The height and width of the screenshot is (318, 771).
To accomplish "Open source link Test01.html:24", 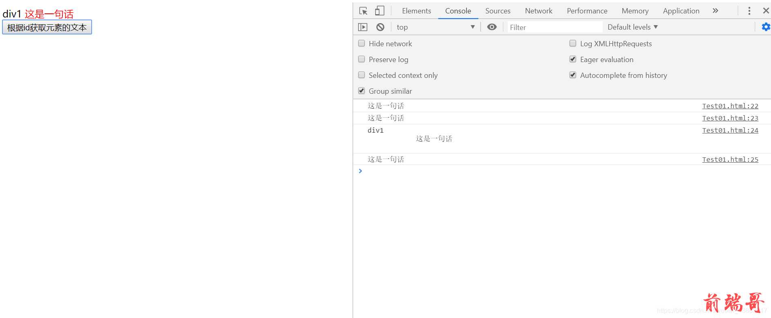I will tap(730, 130).
